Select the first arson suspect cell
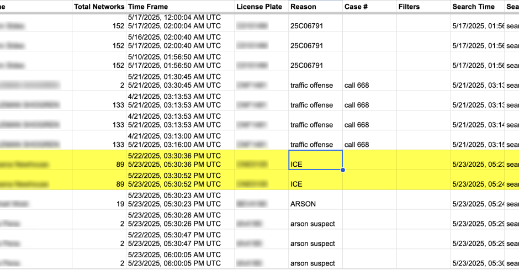519x270 pixels. click(315, 220)
